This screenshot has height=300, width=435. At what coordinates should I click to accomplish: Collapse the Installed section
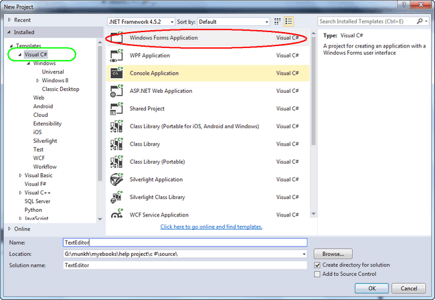tap(9, 32)
